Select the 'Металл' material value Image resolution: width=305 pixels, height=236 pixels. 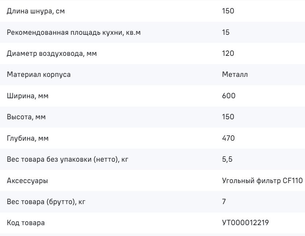point(235,75)
